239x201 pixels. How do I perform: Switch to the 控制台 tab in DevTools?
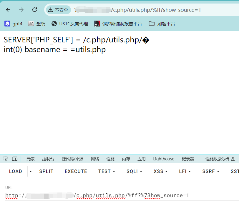[48, 159]
